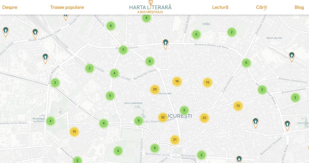Image resolution: width=309 pixels, height=163 pixels.
Task: Visit the Blog link
Action: 299,7
